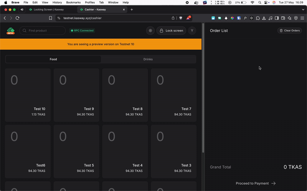Toggle the browser sidebar panel icon
The image size is (307, 191).
coord(277,18)
